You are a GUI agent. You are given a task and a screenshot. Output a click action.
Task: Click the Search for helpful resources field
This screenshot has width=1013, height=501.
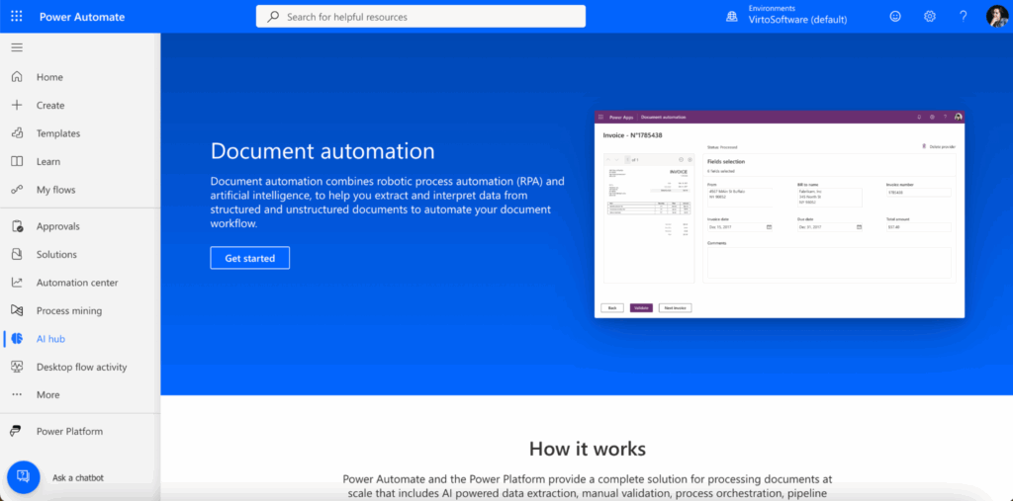pos(420,17)
